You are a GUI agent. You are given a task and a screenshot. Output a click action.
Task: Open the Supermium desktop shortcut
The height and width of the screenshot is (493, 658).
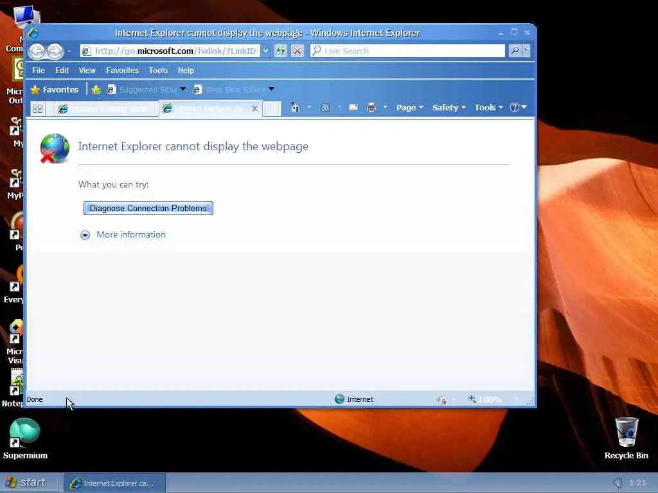(x=25, y=438)
